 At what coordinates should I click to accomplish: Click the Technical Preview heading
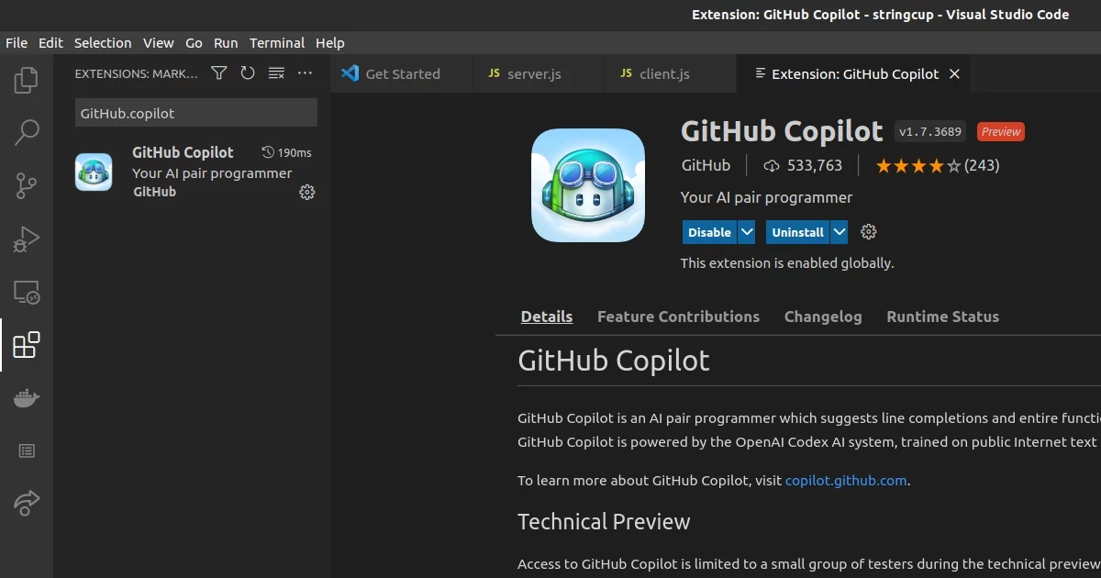point(604,522)
